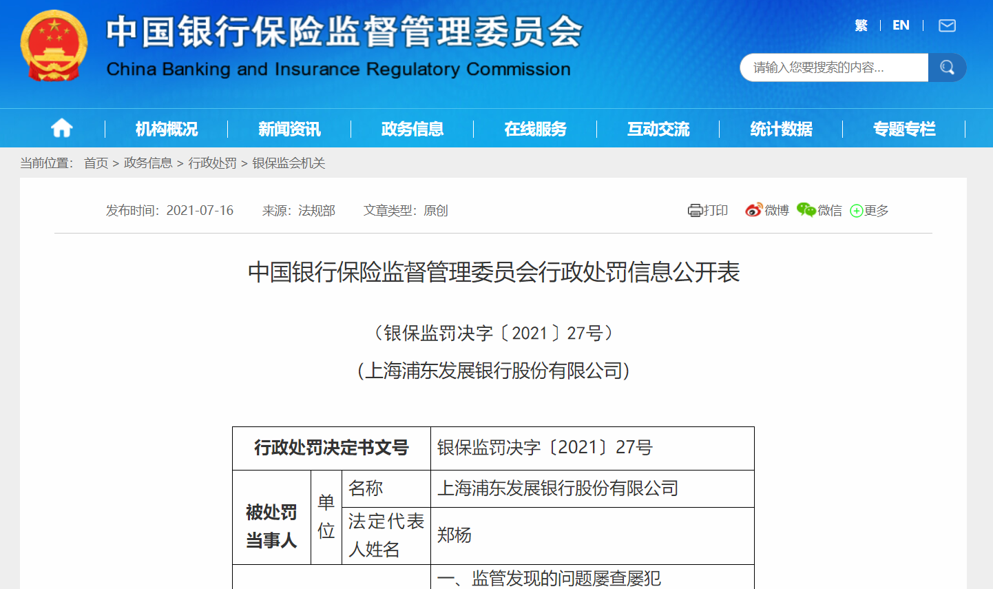Open the 专题专栏 menu

click(903, 129)
